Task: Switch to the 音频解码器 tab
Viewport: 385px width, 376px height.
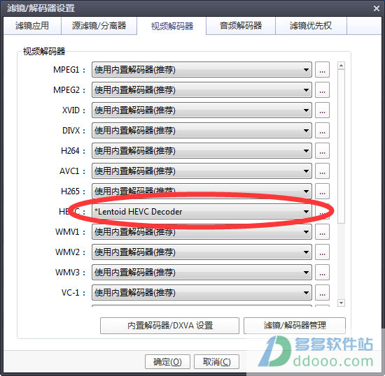Action: click(x=241, y=26)
